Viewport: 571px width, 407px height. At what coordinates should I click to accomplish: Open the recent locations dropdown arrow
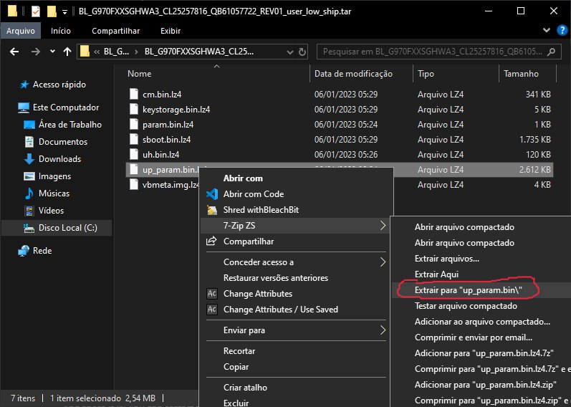point(52,52)
